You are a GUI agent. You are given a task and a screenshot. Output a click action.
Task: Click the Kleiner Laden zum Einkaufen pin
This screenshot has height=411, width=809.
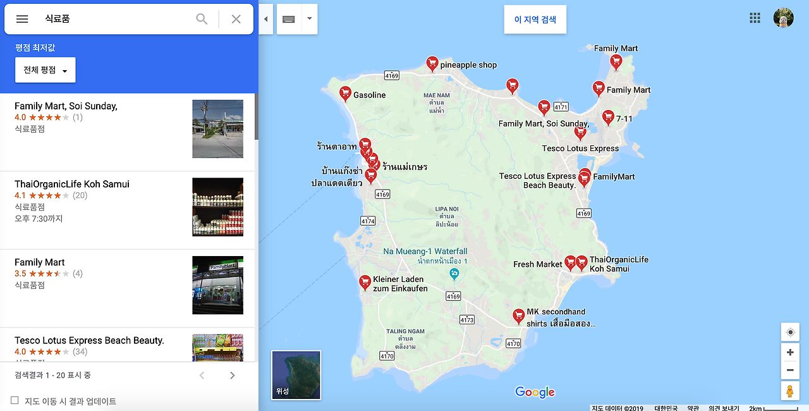click(365, 282)
